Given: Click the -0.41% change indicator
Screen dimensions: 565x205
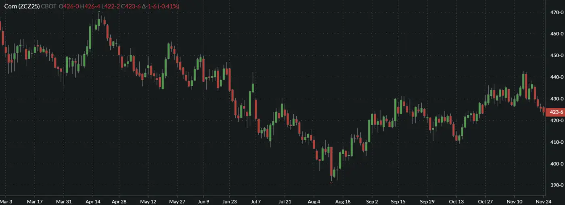Looking at the screenshot, I should [168, 6].
